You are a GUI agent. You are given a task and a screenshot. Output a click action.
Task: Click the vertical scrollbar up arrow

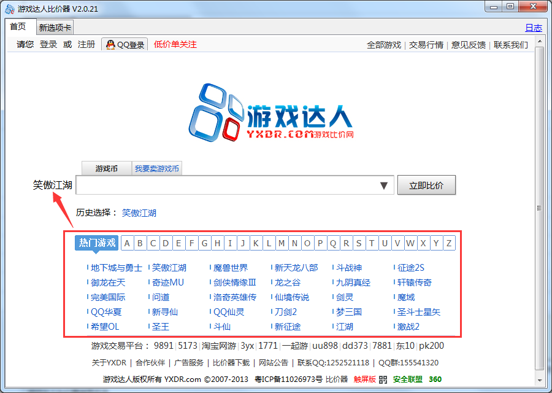[x=540, y=42]
